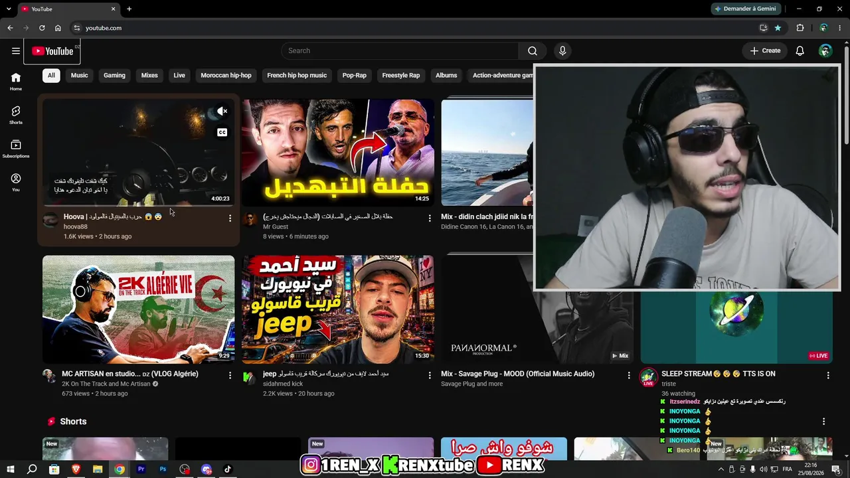The height and width of the screenshot is (478, 850).
Task: Open the Chrome profile avatar
Action: point(823,28)
